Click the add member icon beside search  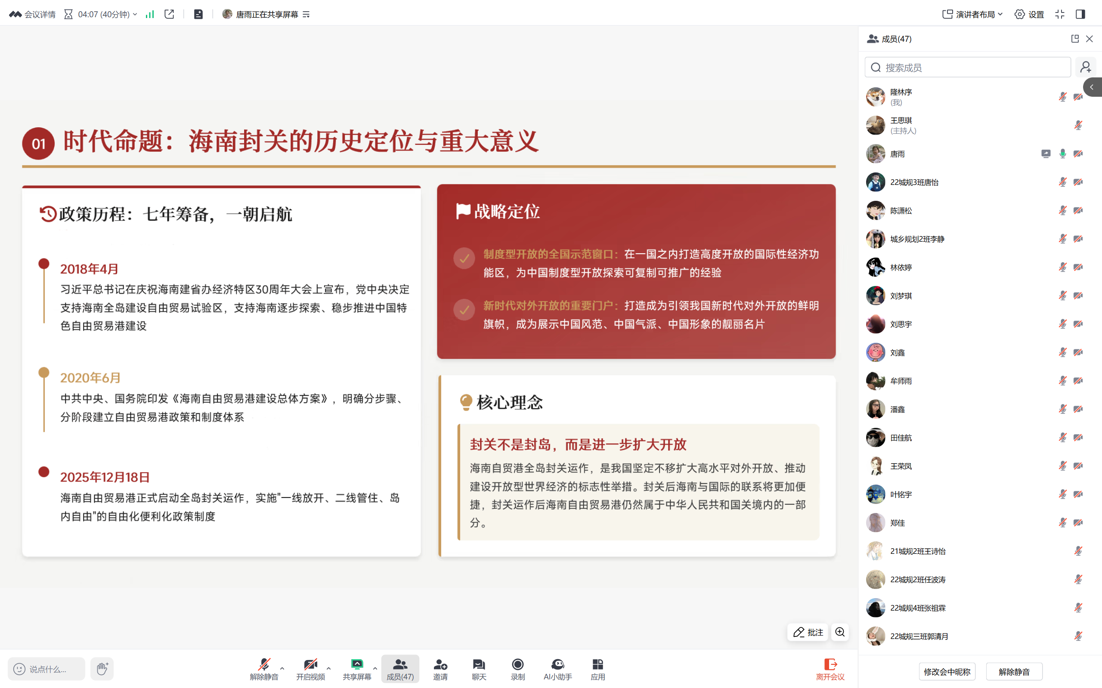coord(1086,68)
